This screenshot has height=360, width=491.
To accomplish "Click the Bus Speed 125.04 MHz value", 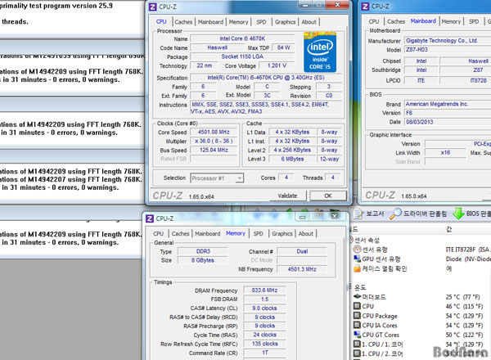I will [214, 150].
